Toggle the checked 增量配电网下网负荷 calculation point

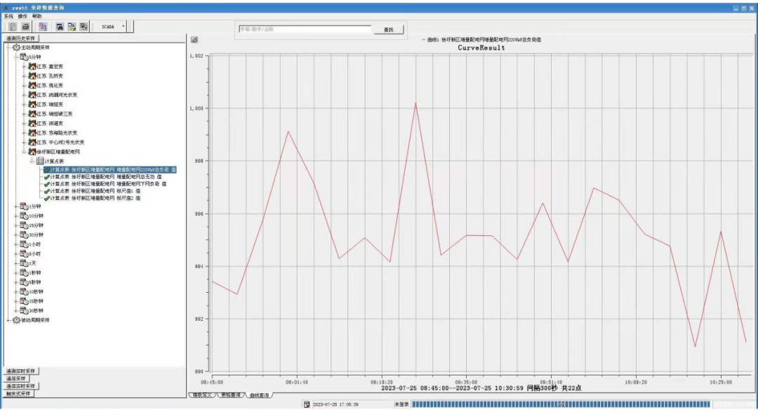click(46, 184)
